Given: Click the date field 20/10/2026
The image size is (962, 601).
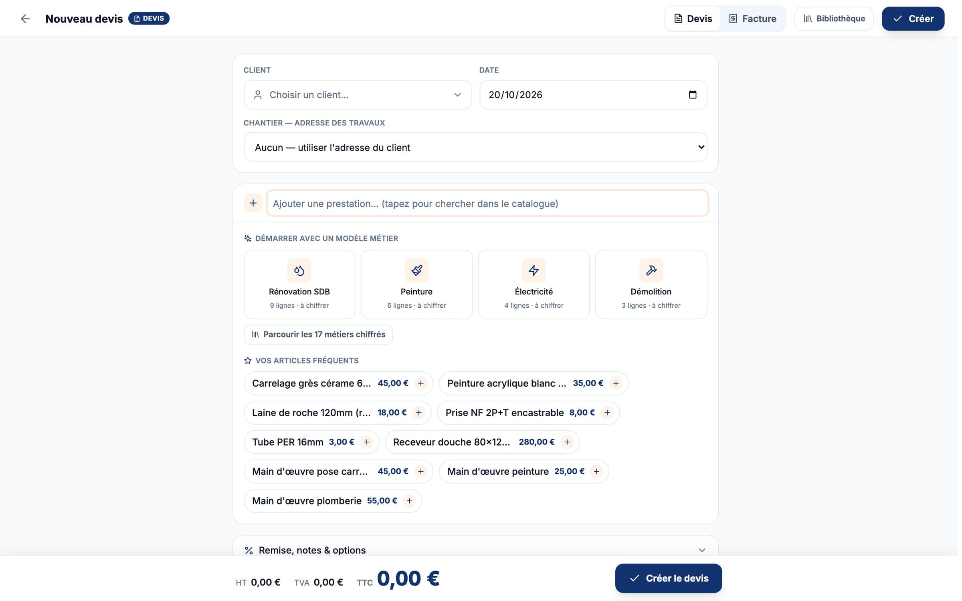Looking at the screenshot, I should 593,95.
